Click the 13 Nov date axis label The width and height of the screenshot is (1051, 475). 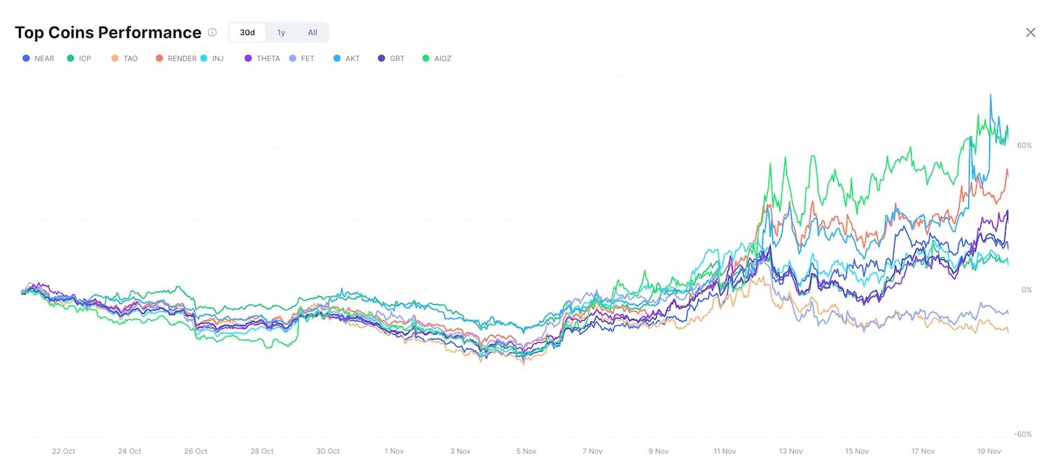coord(790,451)
